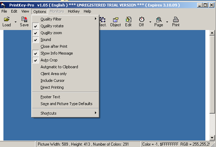Toggle Show Info Message
This screenshot has height=147, width=216.
65,53
